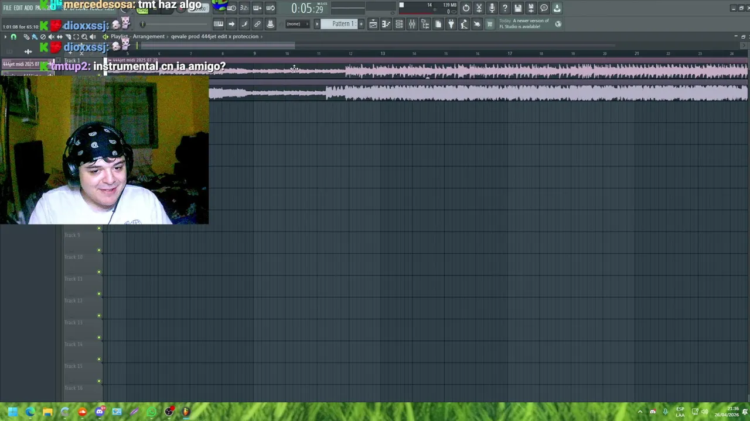Open the plugin picker plug icon
The width and height of the screenshot is (750, 421).
click(451, 24)
